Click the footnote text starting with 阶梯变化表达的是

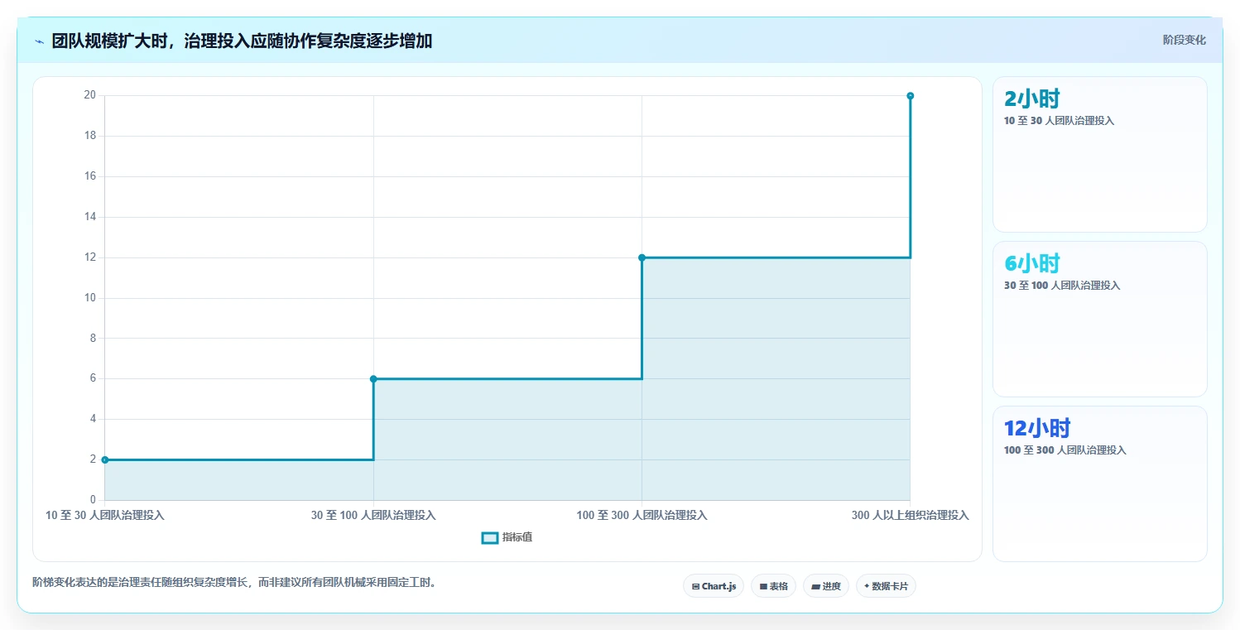[234, 583]
